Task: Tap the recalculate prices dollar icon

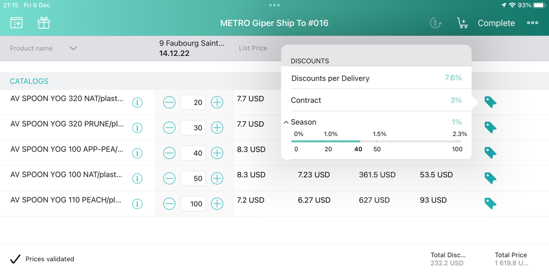Action: (x=436, y=23)
